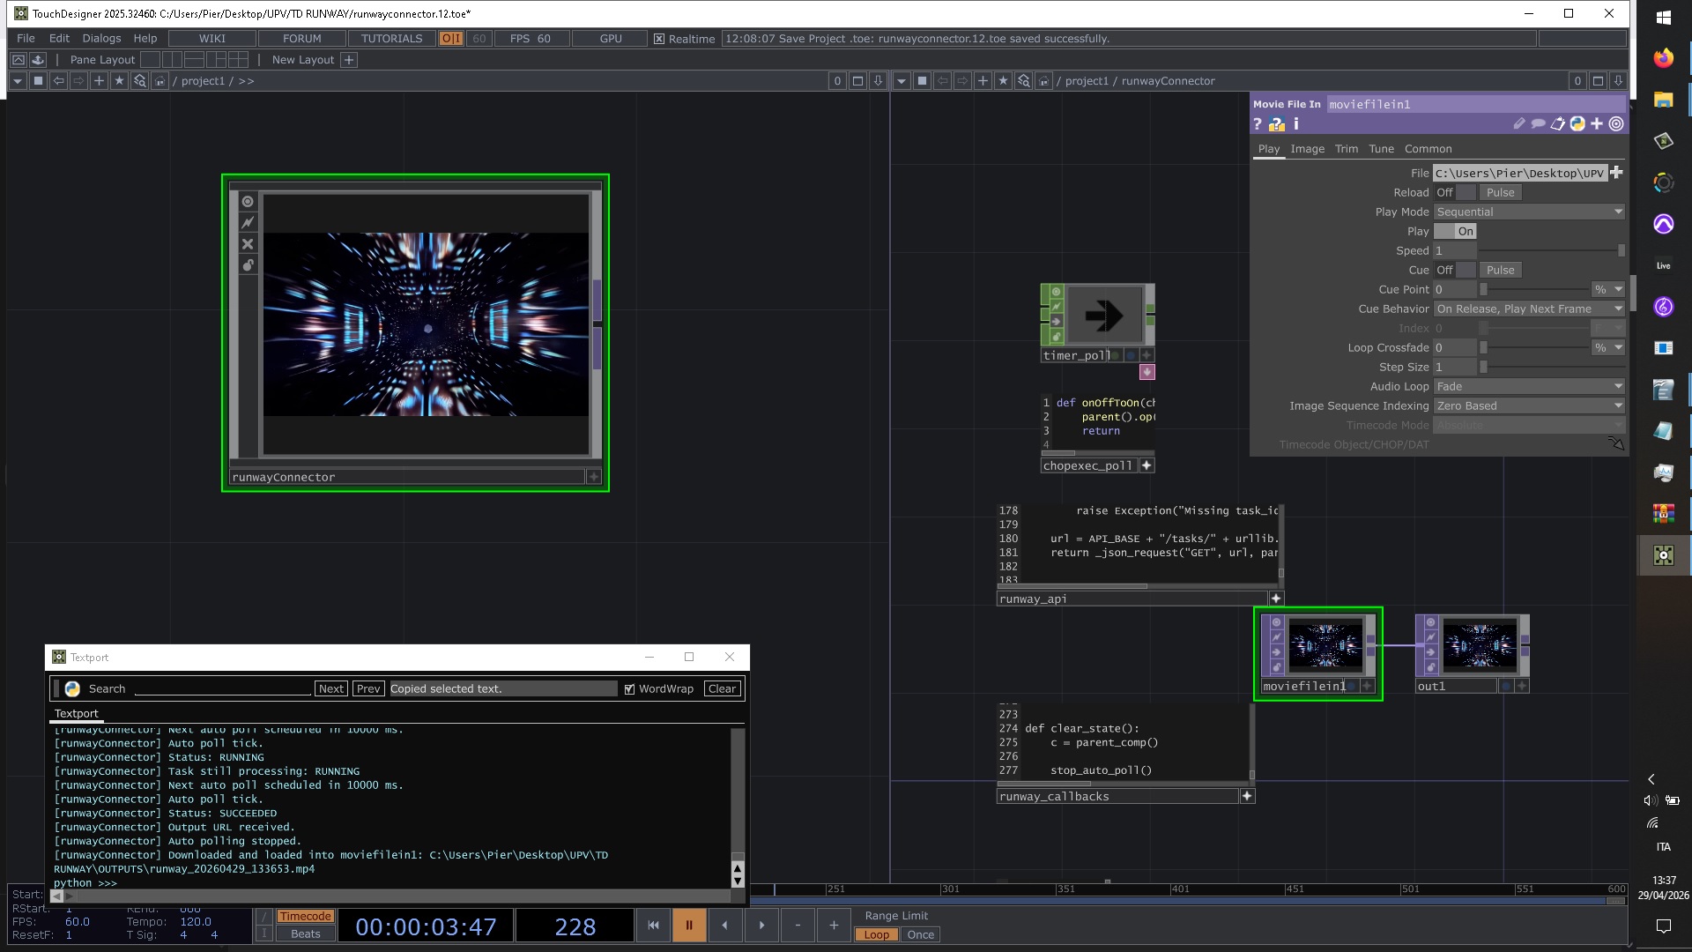Open the TUTORIALS link button
Screen dimensions: 1692x952
[x=391, y=39]
